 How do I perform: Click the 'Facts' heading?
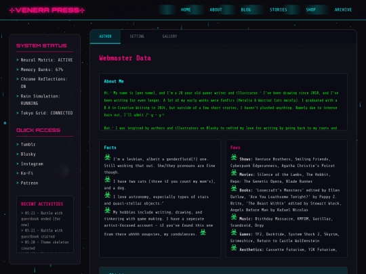point(110,147)
